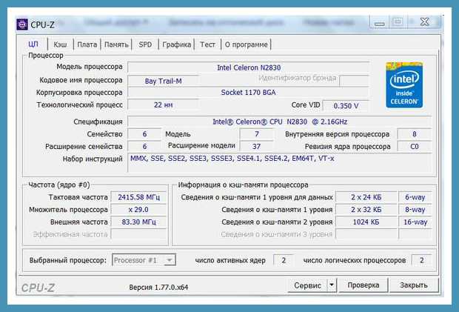Click the Расширение семейства value 6

tap(144, 146)
